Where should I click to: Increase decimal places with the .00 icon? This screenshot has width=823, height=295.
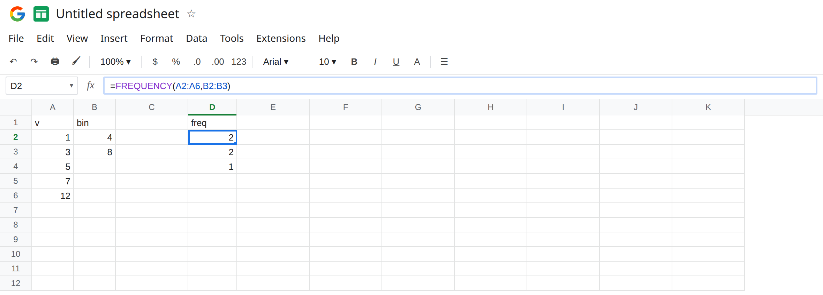218,62
